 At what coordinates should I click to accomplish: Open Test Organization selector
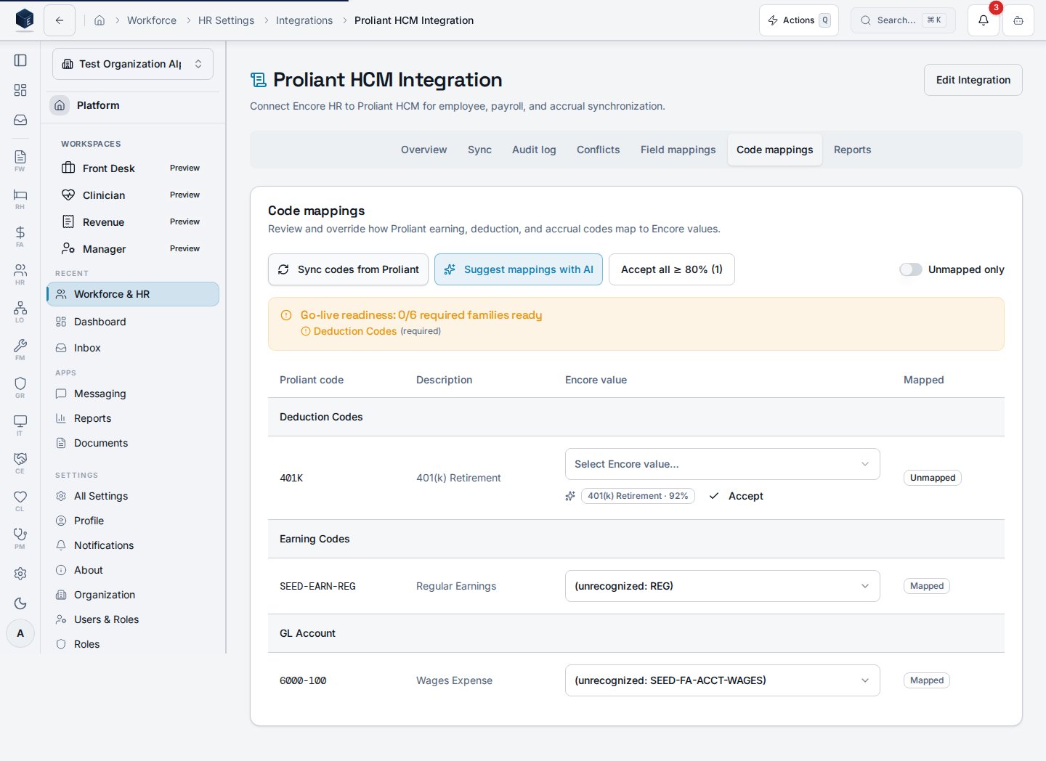click(x=133, y=64)
